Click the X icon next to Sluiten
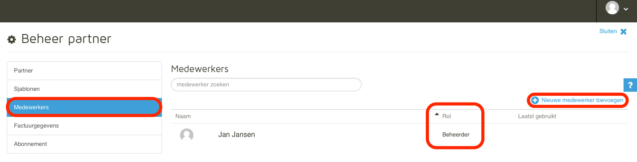 [x=624, y=32]
